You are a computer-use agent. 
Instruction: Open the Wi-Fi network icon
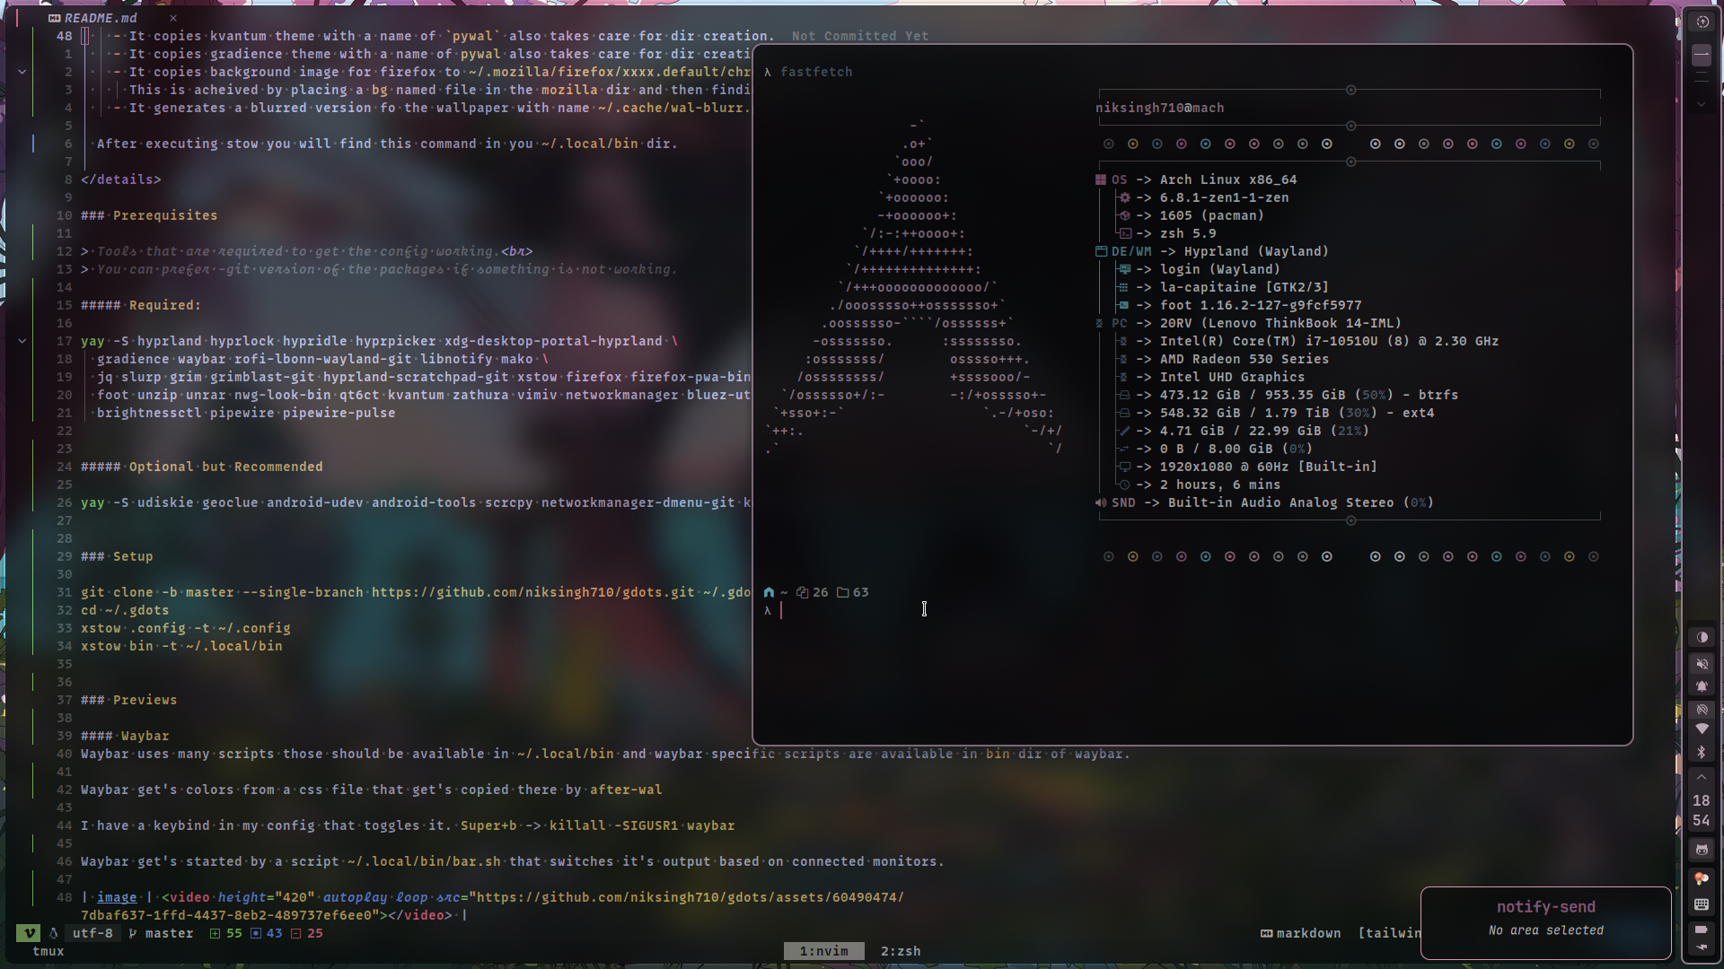click(1702, 729)
